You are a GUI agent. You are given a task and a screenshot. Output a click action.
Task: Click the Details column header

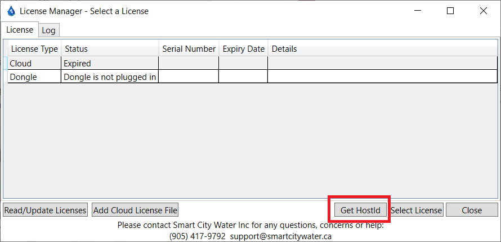coord(284,49)
